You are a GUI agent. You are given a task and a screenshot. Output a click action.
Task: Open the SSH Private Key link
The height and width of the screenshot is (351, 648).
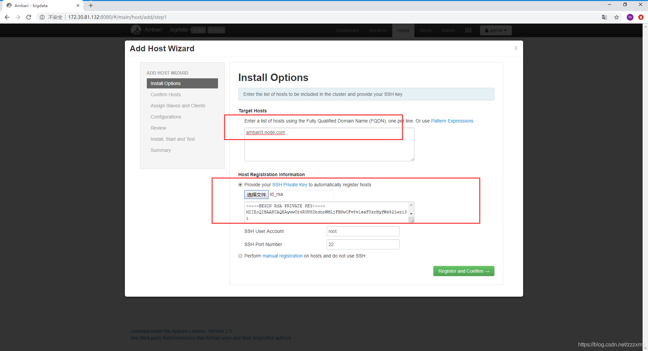pyautogui.click(x=290, y=185)
